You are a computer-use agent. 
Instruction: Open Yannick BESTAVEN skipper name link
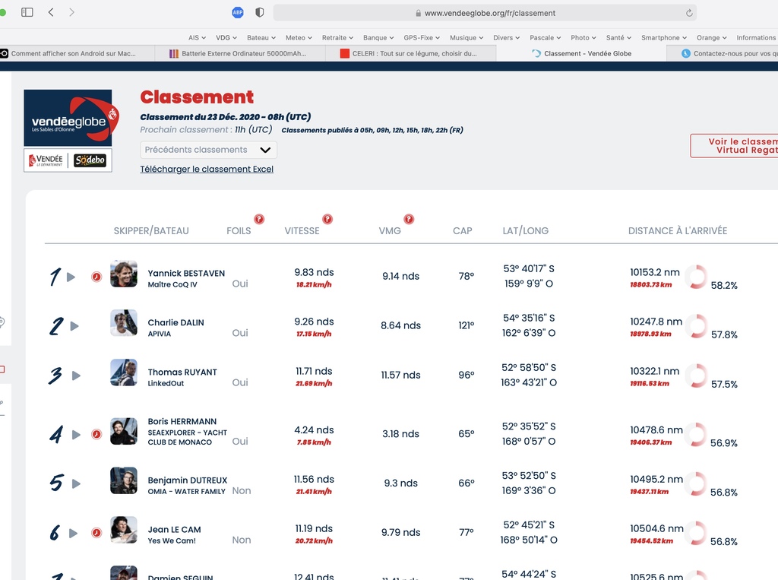(186, 273)
